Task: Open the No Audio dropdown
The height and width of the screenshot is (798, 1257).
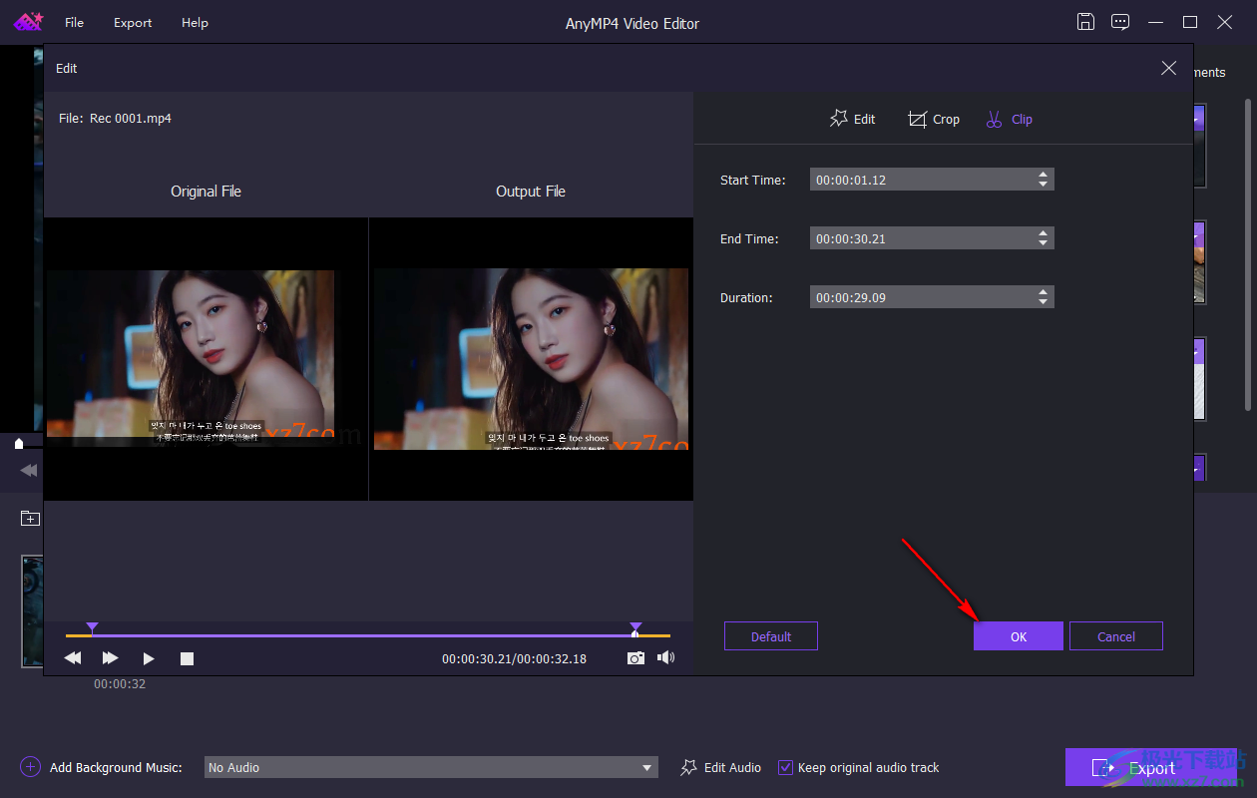Action: click(431, 767)
